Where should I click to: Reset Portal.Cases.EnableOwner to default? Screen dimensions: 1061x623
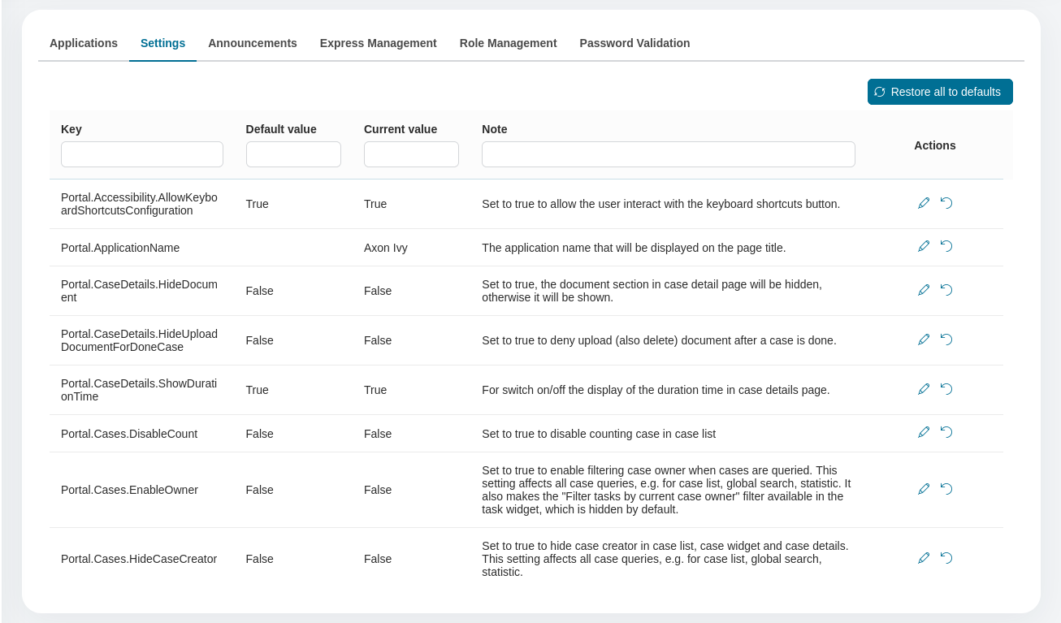pos(946,489)
